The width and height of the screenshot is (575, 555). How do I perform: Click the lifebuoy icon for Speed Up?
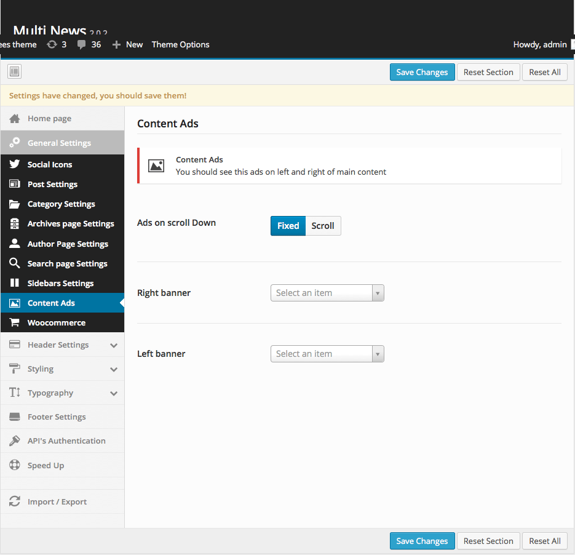15,465
